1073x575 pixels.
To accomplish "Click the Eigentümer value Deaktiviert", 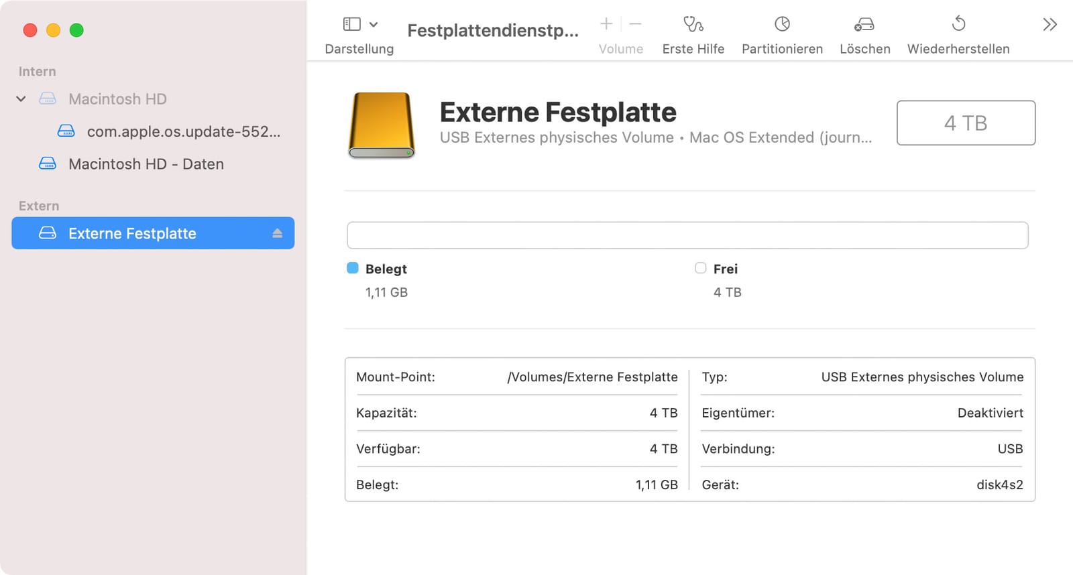I will click(991, 413).
